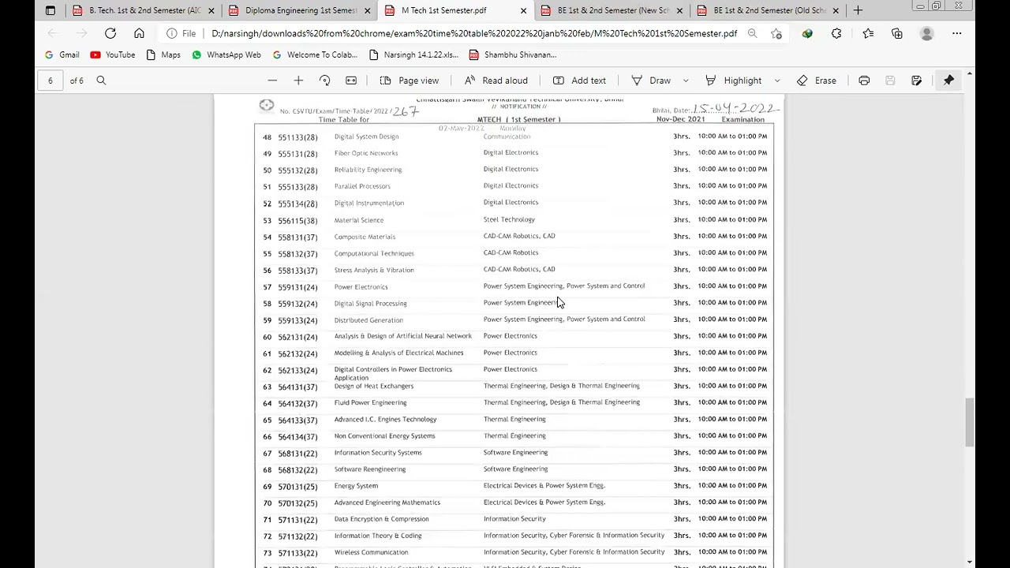This screenshot has width=1010, height=568.
Task: Rotate the PDF page
Action: click(324, 80)
